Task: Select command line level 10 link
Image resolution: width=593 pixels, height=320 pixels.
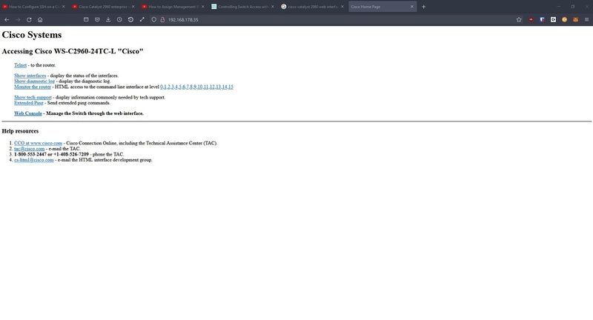Action: [x=200, y=87]
